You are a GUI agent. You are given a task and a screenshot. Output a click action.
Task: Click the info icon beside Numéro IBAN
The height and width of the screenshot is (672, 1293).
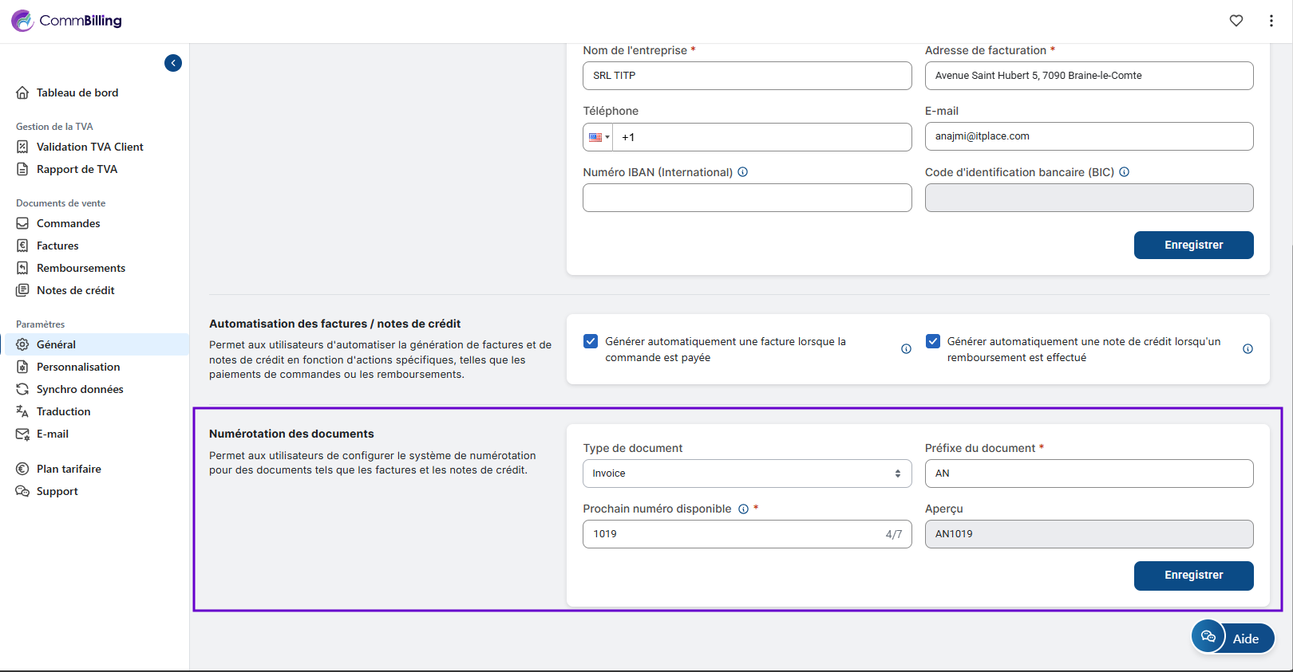(742, 172)
